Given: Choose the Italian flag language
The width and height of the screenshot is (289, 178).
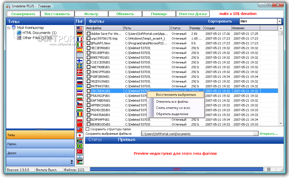Looking at the screenshot, I should pos(80,45).
